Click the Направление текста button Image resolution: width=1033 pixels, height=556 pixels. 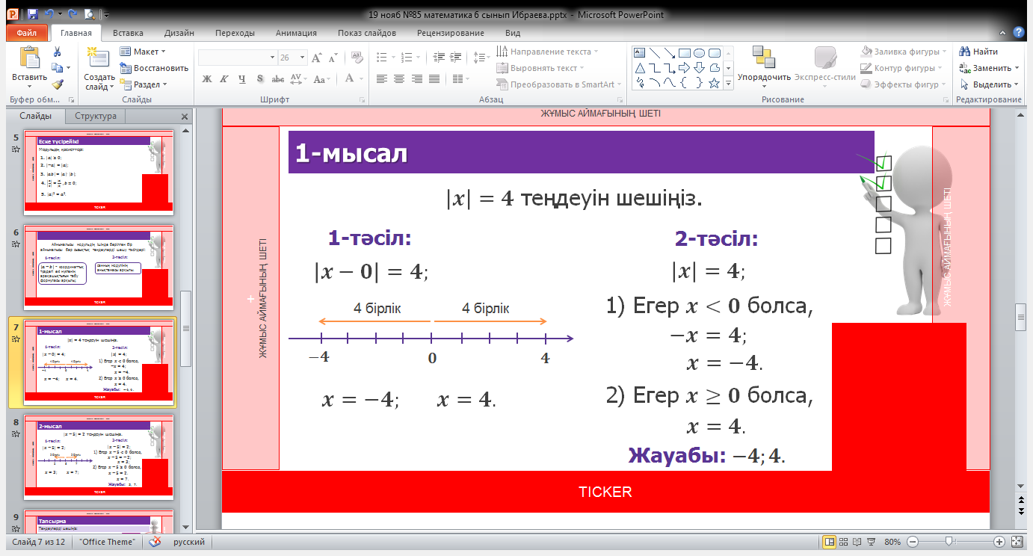[x=548, y=52]
